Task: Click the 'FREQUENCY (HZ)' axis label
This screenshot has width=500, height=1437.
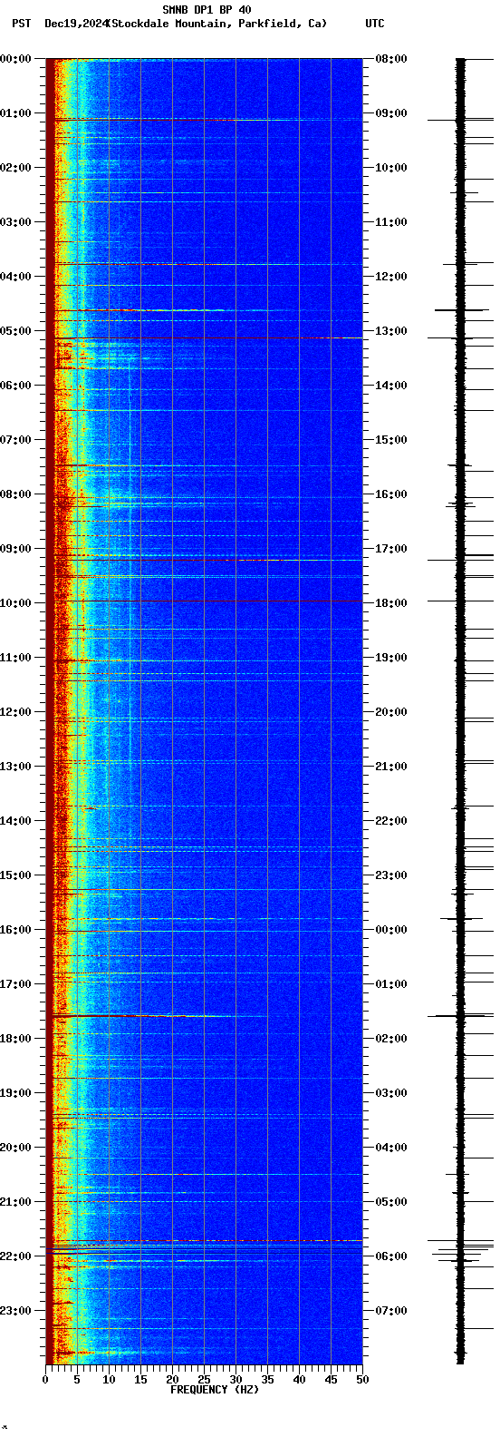Action: (x=214, y=1390)
